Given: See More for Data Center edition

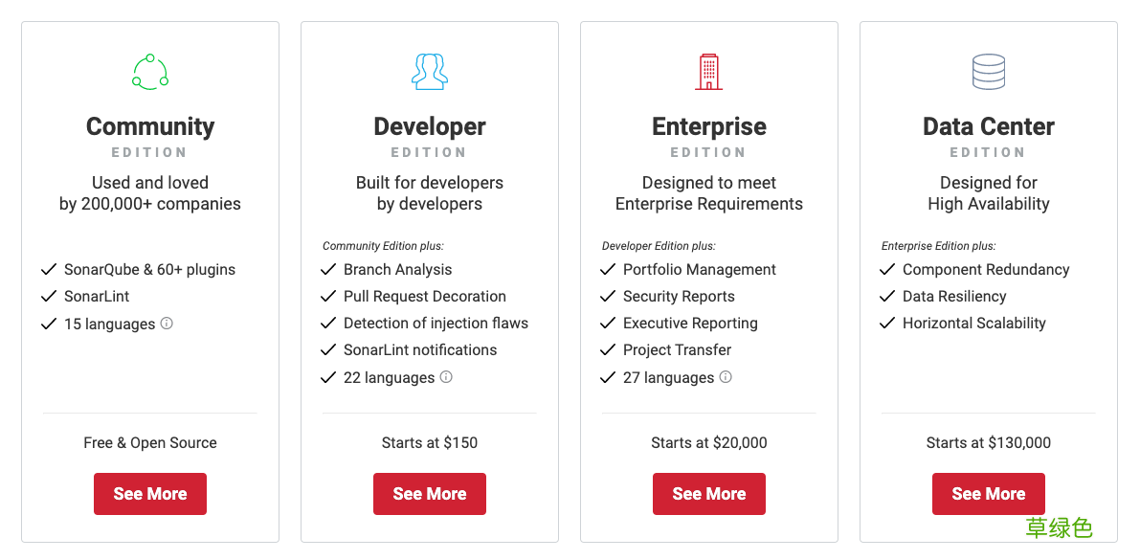Looking at the screenshot, I should click(988, 494).
